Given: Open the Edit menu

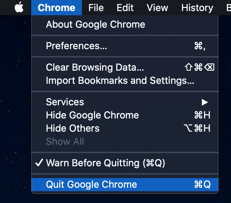Looking at the screenshot, I should 125,8.
